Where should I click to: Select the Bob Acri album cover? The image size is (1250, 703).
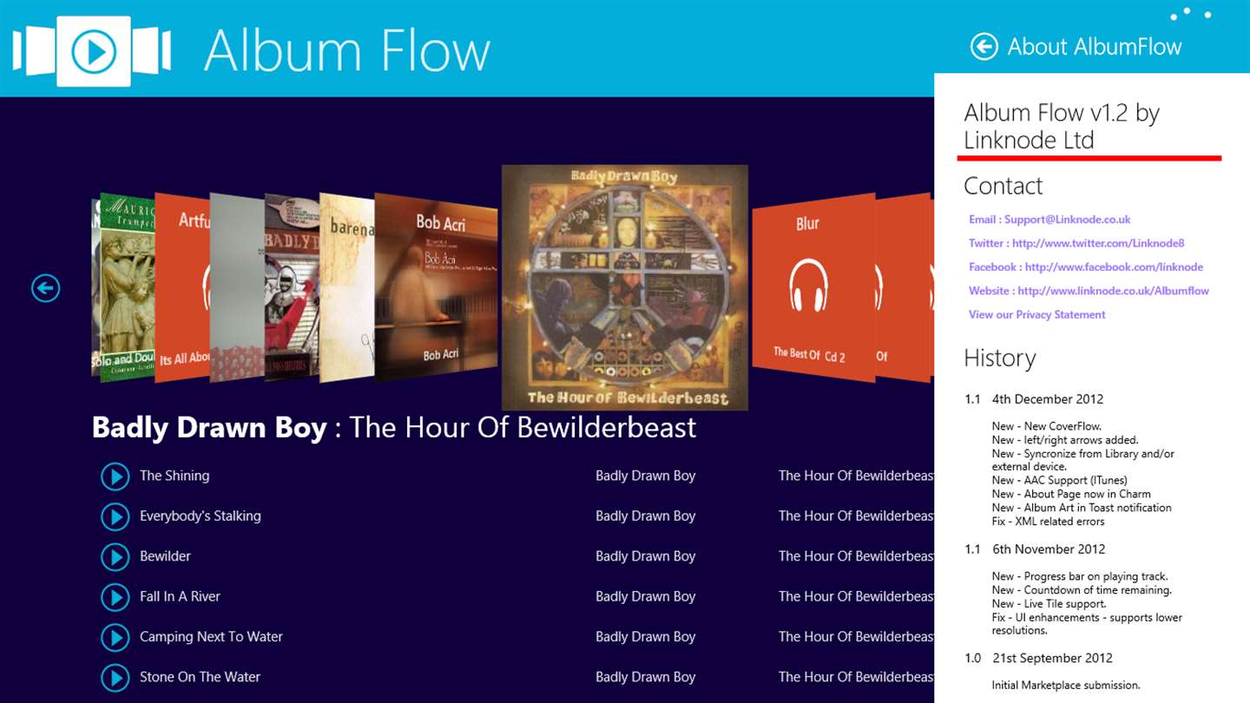[437, 288]
